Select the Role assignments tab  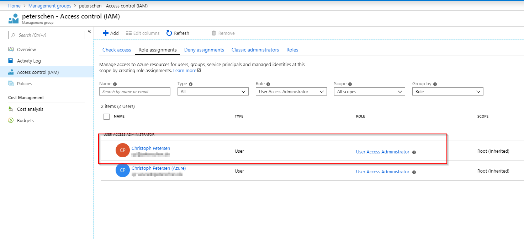(158, 50)
